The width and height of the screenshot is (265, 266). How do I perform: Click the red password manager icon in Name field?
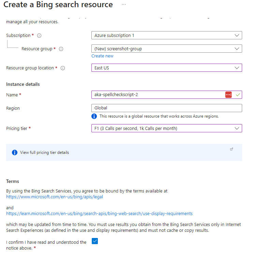pyautogui.click(x=229, y=95)
